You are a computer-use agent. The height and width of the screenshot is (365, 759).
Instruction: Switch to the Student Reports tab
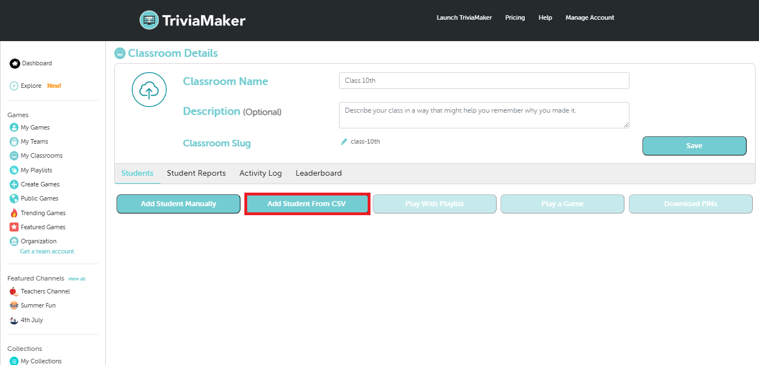(x=197, y=173)
